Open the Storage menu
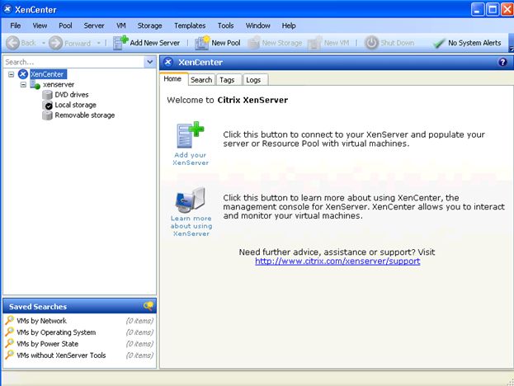This screenshot has height=386, width=514. pyautogui.click(x=149, y=26)
